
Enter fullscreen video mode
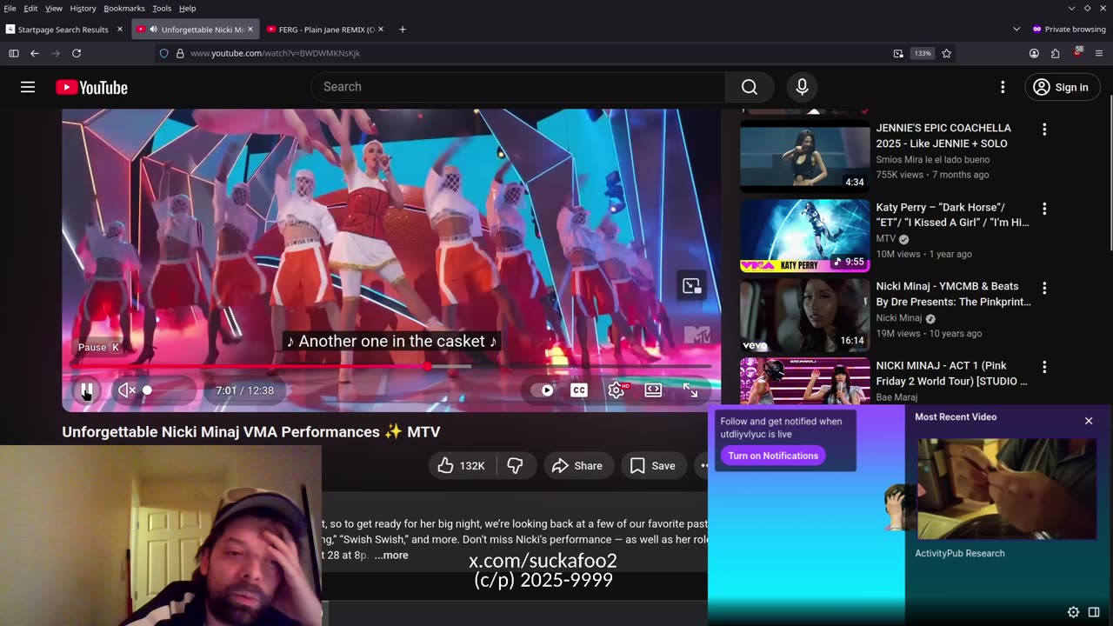[690, 390]
